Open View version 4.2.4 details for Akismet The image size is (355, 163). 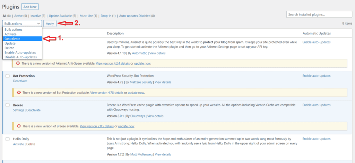113,64
